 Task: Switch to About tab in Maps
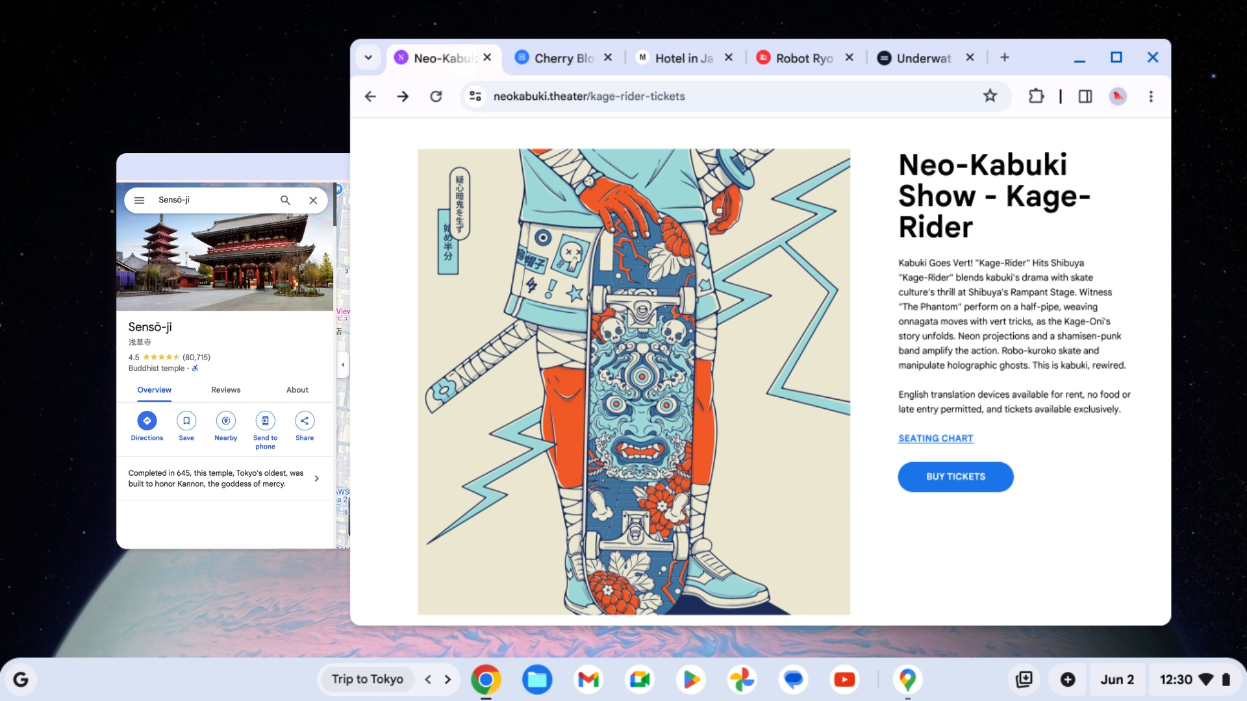pyautogui.click(x=297, y=389)
